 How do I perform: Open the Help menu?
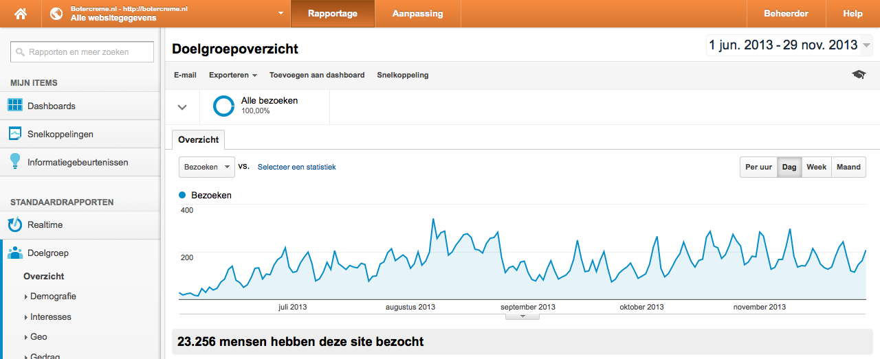coord(852,14)
